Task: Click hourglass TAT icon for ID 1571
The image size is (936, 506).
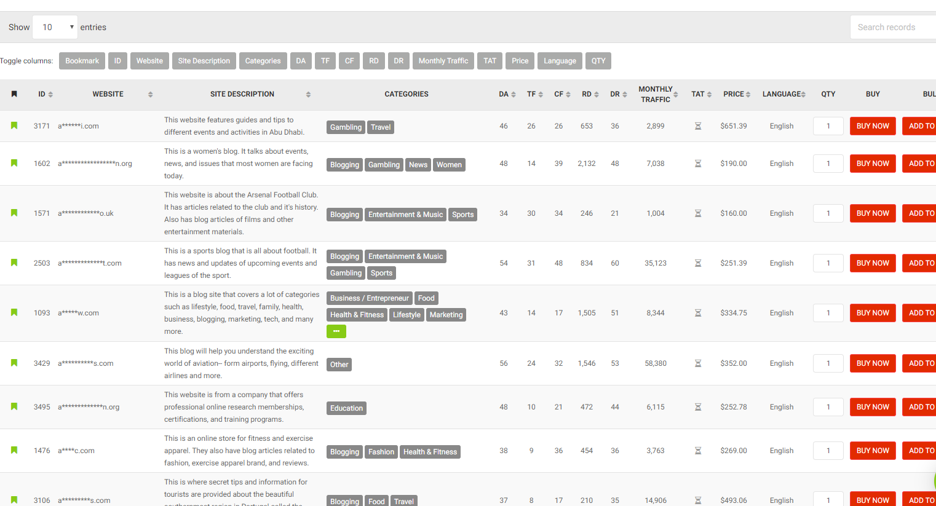Action: (698, 213)
